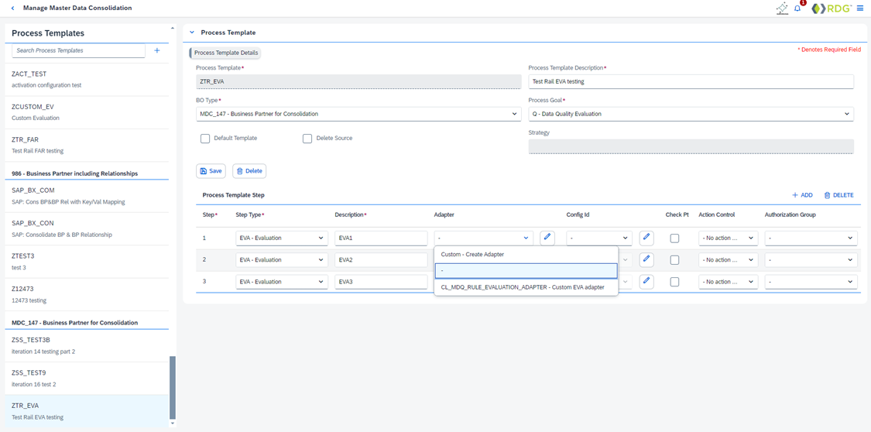Open Config Id dropdown for step 1
The width and height of the screenshot is (871, 432).
tap(599, 238)
